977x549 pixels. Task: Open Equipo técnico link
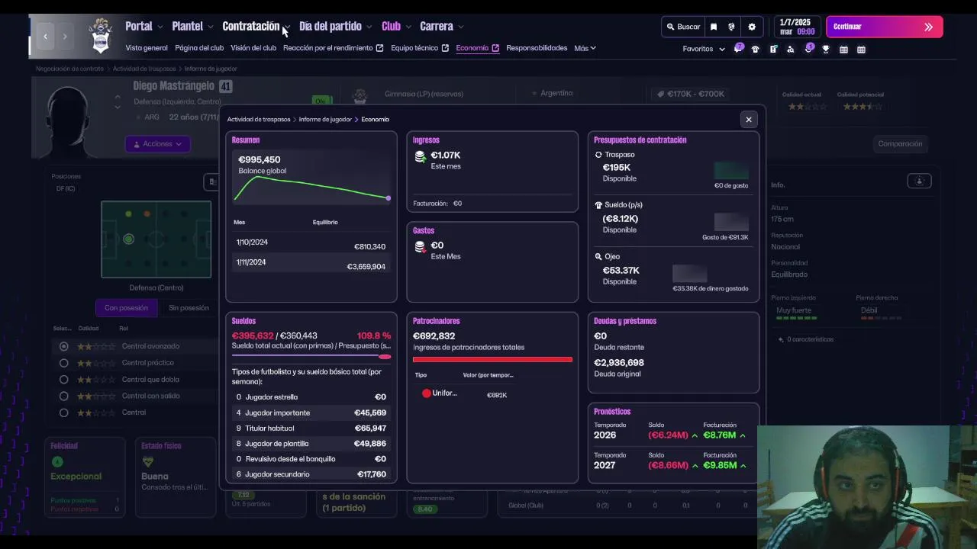(420, 48)
